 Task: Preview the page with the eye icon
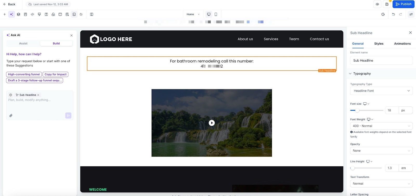tap(377, 4)
